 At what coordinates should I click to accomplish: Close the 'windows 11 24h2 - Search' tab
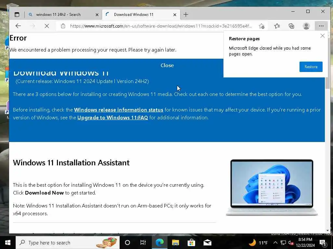coord(97,15)
